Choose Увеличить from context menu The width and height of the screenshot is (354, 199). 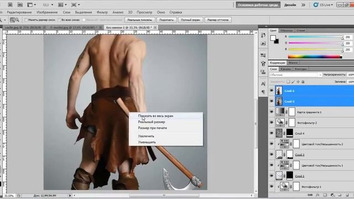166,136
